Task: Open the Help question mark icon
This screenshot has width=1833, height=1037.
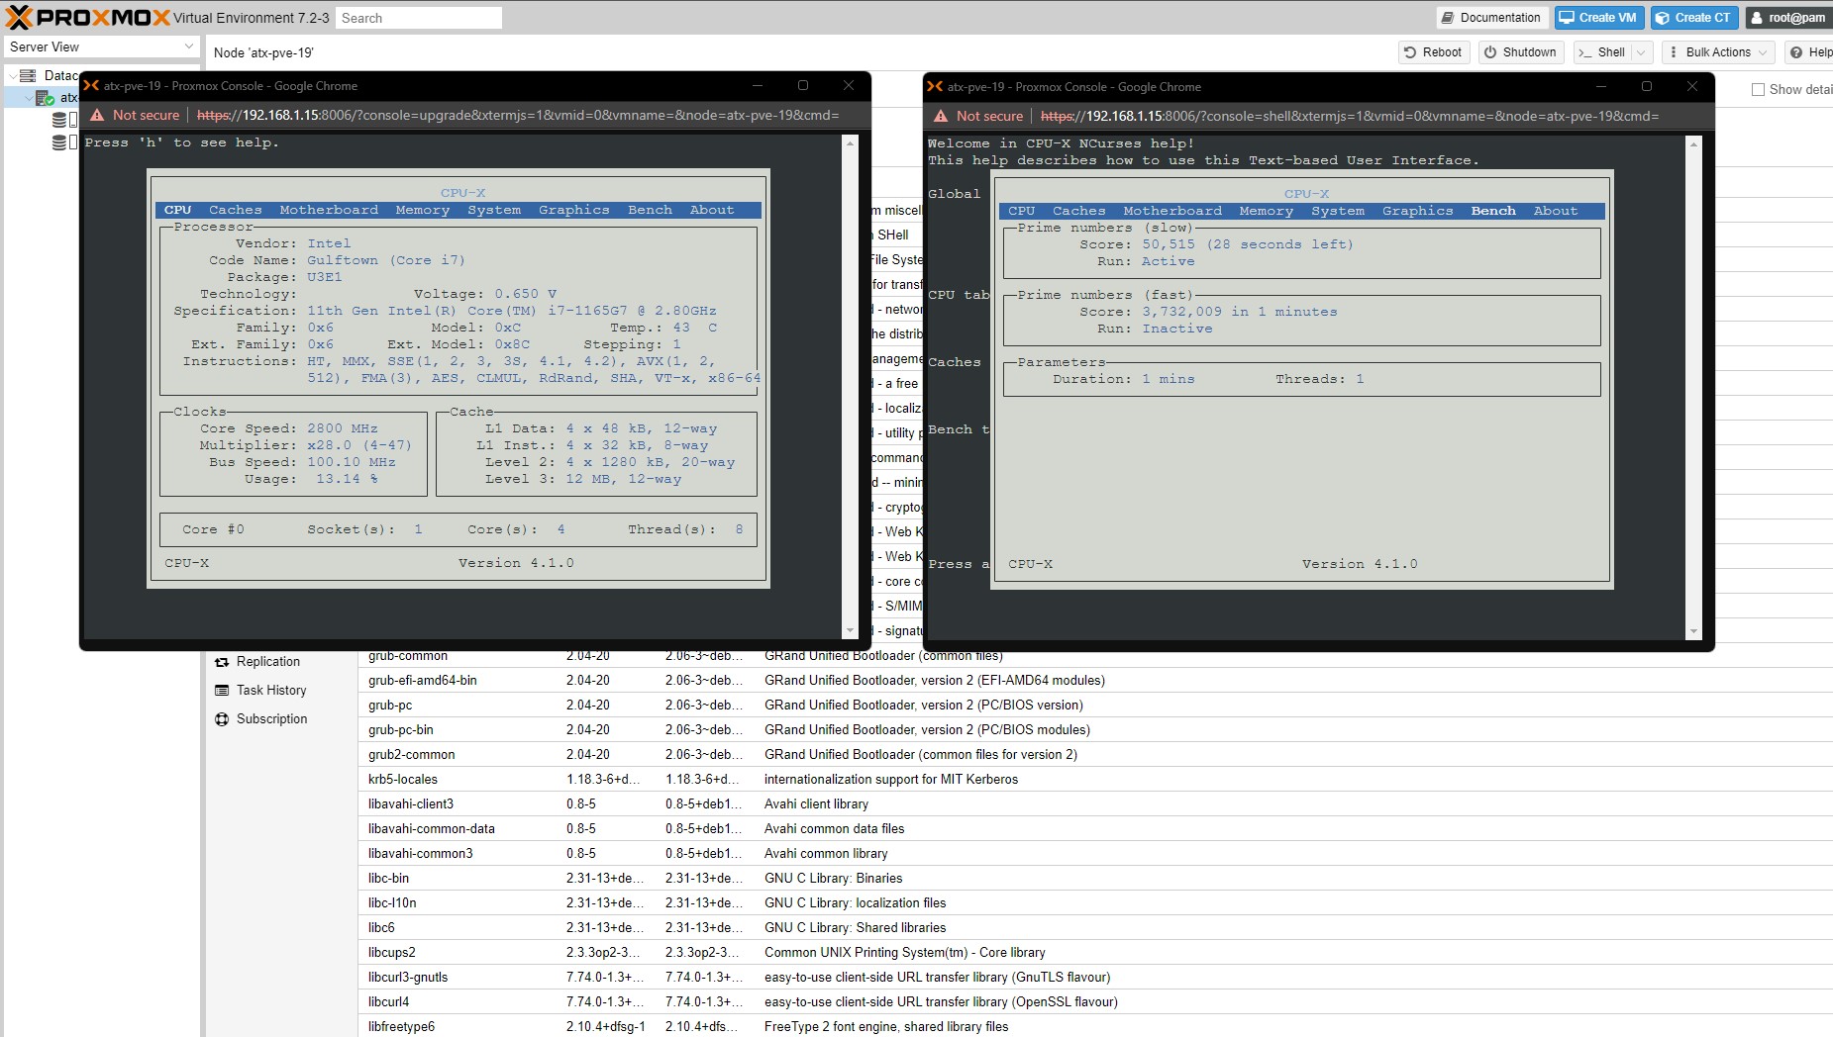Action: click(x=1796, y=52)
